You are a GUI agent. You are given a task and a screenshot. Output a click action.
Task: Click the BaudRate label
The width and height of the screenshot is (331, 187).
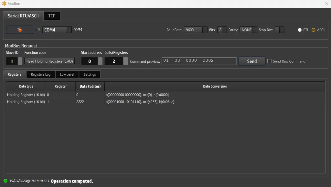[x=174, y=30]
